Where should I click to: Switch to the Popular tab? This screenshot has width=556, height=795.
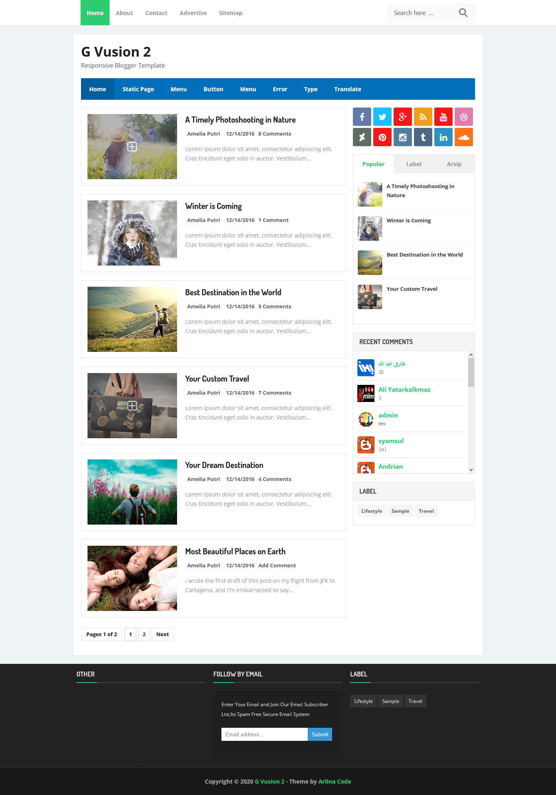[x=373, y=164]
